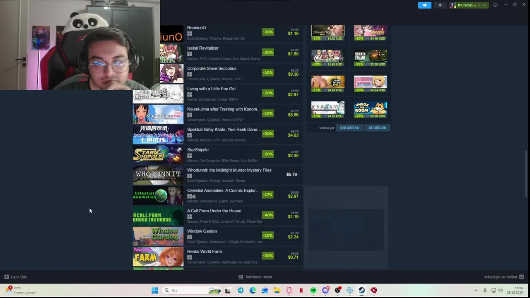Open the Steam announcements megaphone button
This screenshot has width=530, height=298.
(x=424, y=5)
